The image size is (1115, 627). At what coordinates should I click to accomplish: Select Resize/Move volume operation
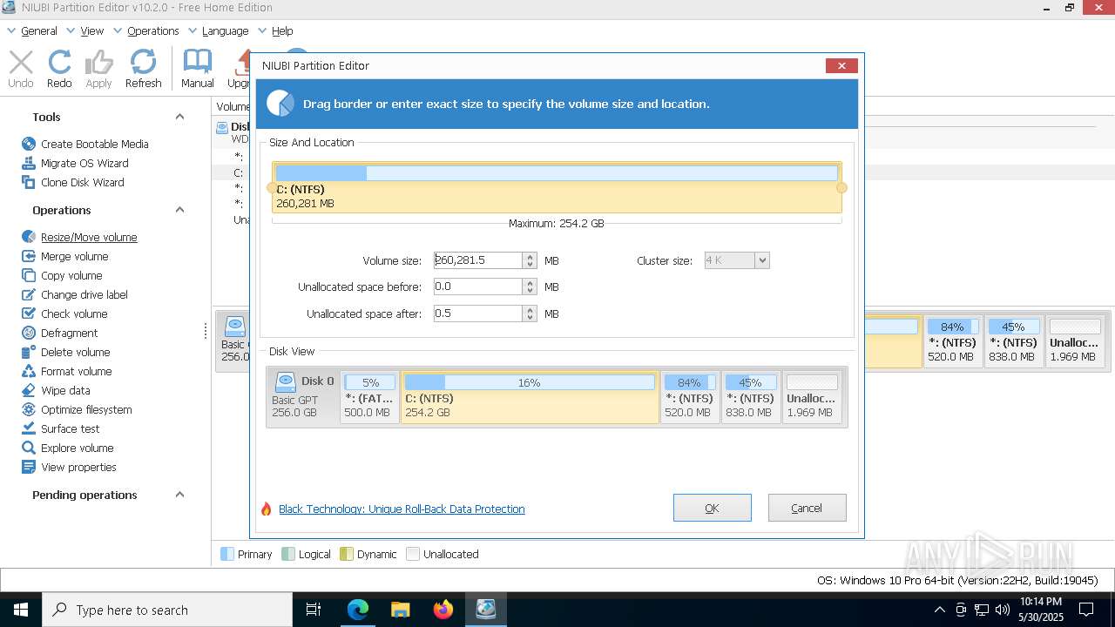click(x=79, y=237)
